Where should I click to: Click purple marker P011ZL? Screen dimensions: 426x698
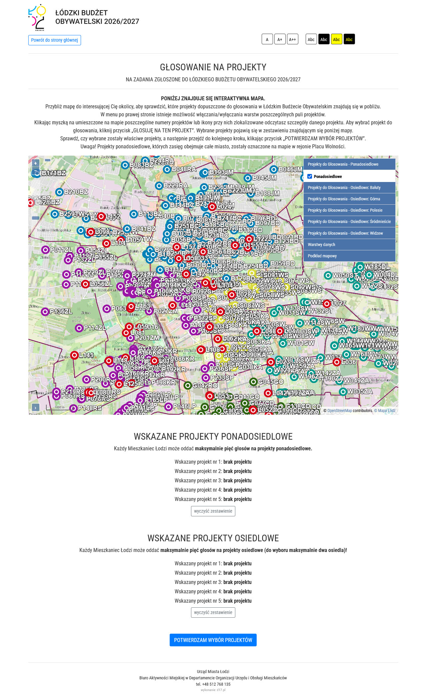coord(45,250)
